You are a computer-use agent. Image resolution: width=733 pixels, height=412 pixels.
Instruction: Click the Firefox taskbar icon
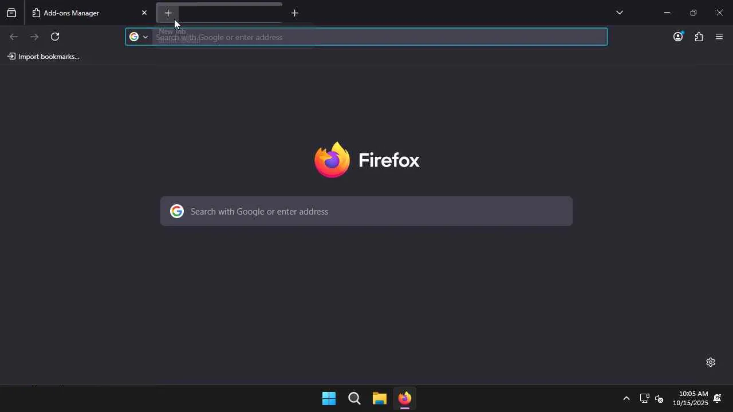(405, 398)
